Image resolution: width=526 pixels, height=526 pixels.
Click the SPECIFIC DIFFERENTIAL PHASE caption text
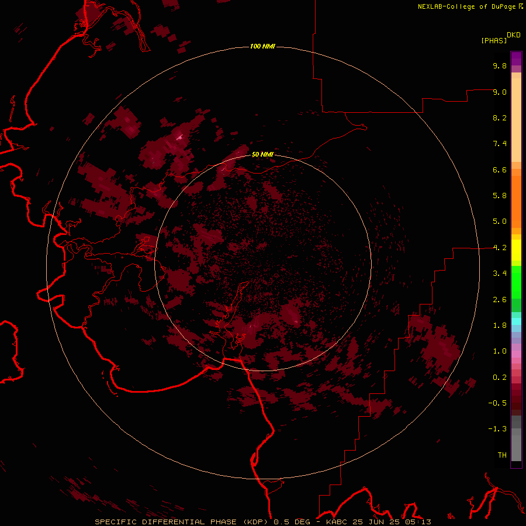[x=166, y=522]
